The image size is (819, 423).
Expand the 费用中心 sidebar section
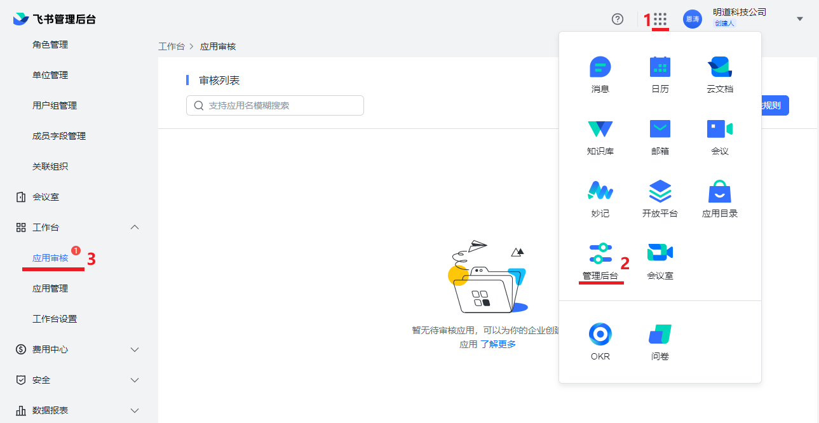pos(134,349)
